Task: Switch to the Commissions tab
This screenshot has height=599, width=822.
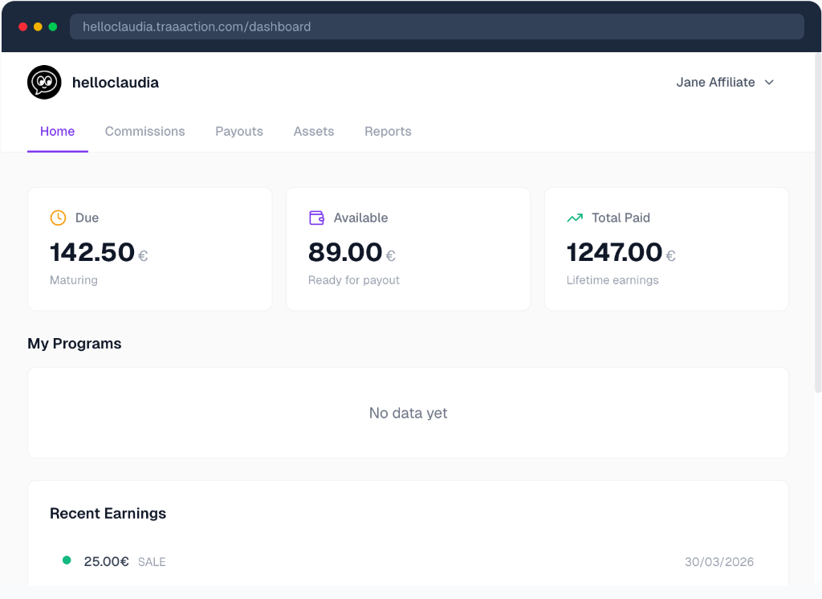Action: coord(144,131)
